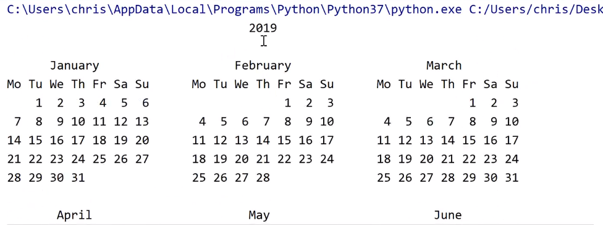Screen dimensions: 603x225
Task: Click the April month label
Action: [74, 215]
